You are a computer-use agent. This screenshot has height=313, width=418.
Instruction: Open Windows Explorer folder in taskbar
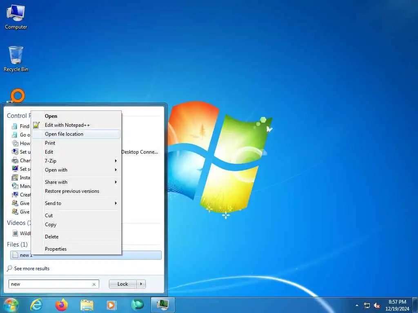tap(87, 305)
